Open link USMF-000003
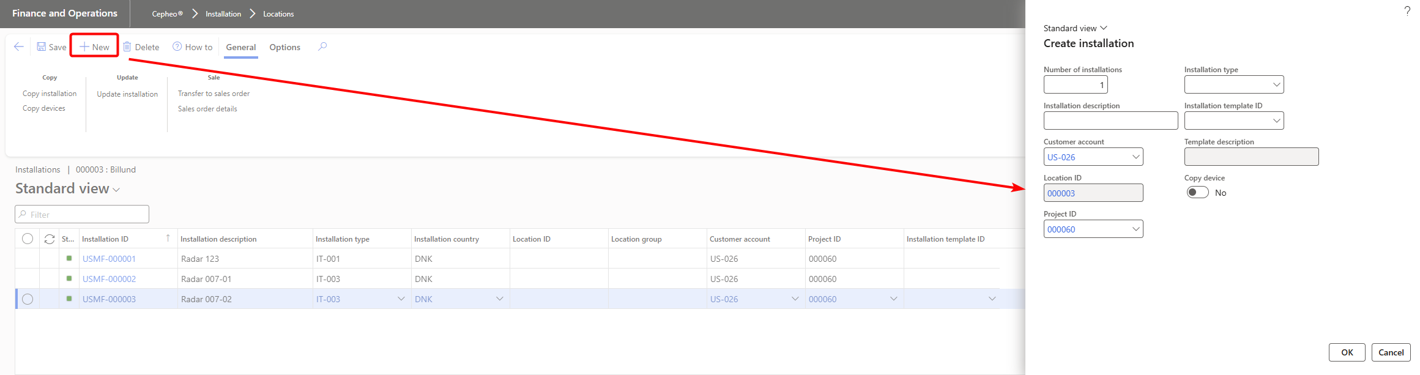Screen dimensions: 1420x375 tap(109, 299)
